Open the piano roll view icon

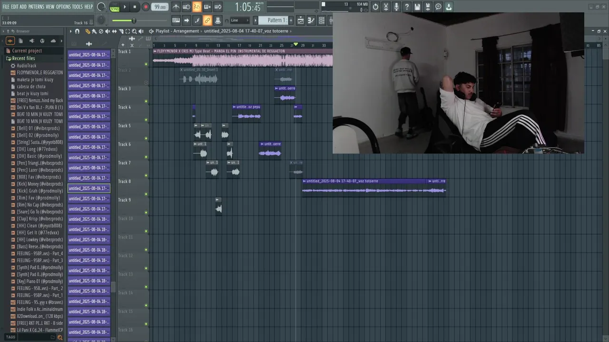pyautogui.click(x=311, y=20)
